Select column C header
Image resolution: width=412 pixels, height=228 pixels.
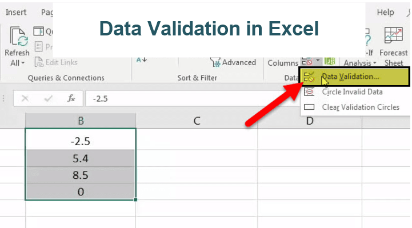[x=197, y=121]
